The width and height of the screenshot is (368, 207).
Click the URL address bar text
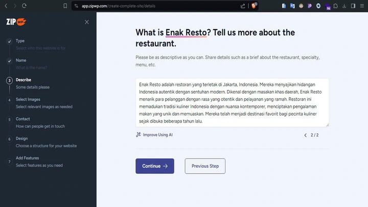(119, 6)
